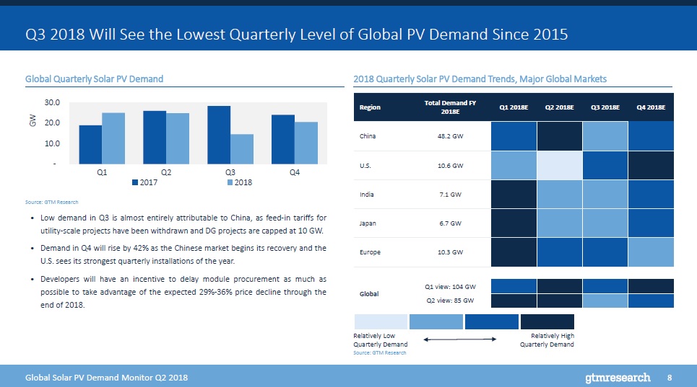Viewport: 697px width, 387px height.
Task: Click the Q3 x-axis label in chart
Action: (x=230, y=172)
